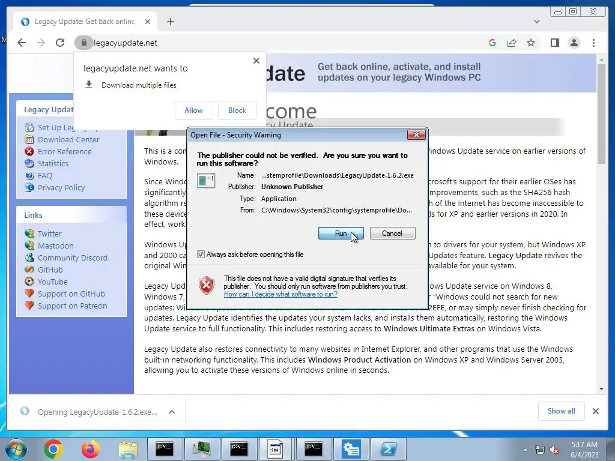
Task: Share this page icon
Action: tap(512, 43)
